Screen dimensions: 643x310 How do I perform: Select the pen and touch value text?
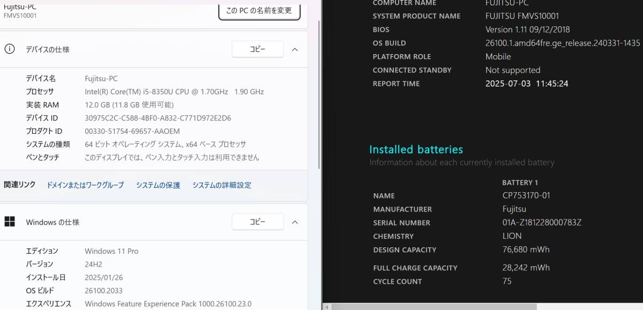click(x=172, y=157)
